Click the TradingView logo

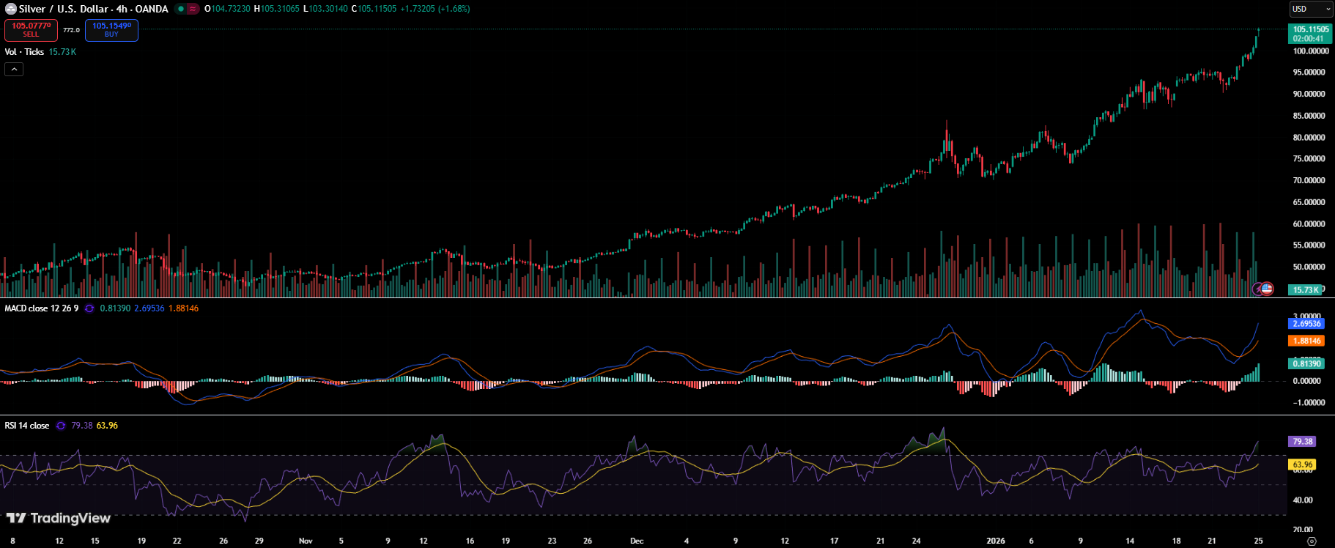tap(59, 518)
